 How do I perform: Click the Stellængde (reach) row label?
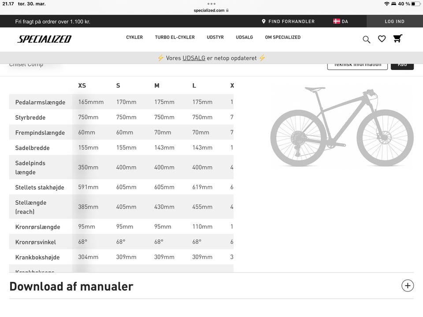tap(31, 207)
